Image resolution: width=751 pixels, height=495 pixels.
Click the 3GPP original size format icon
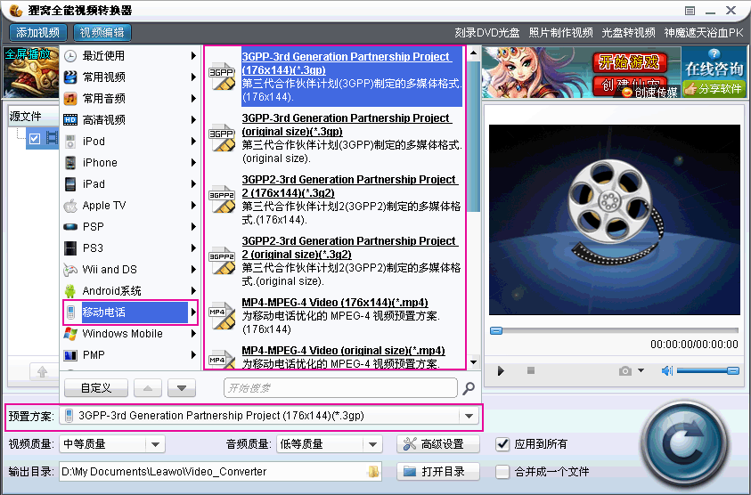click(x=222, y=138)
